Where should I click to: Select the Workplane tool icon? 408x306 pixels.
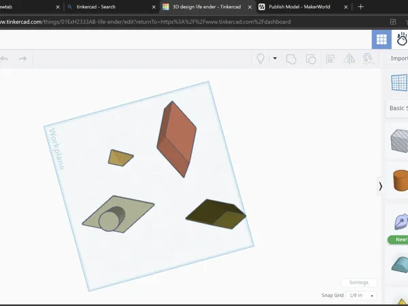coord(399,82)
